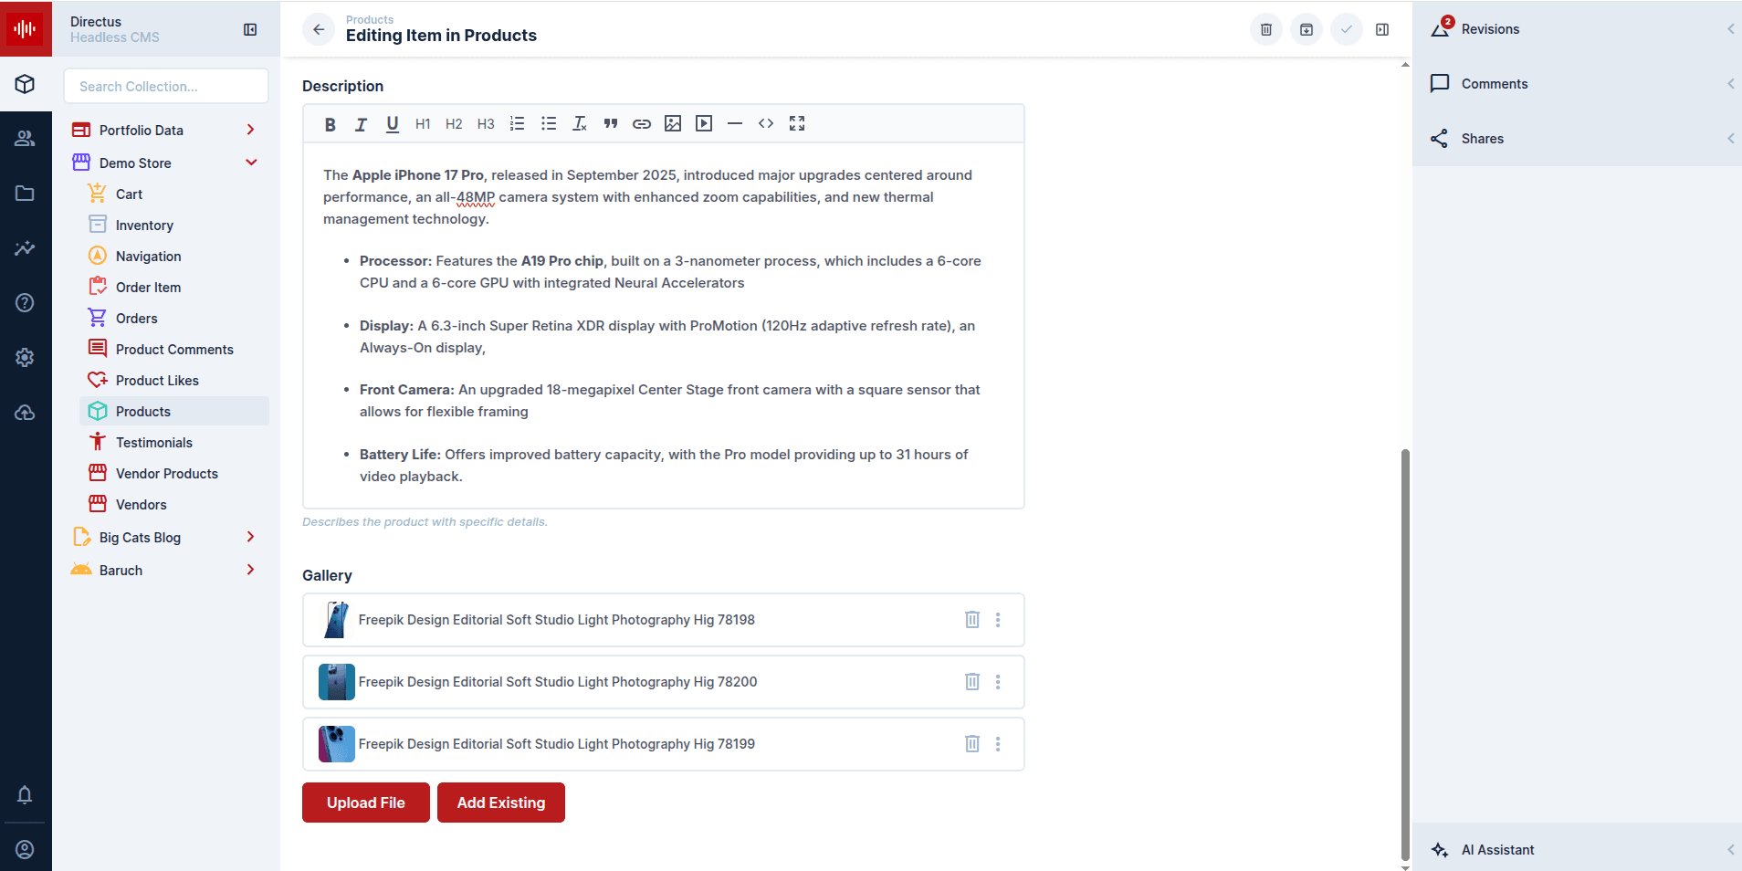This screenshot has height=871, width=1742.
Task: Insert a horizontal rule
Action: (x=735, y=124)
